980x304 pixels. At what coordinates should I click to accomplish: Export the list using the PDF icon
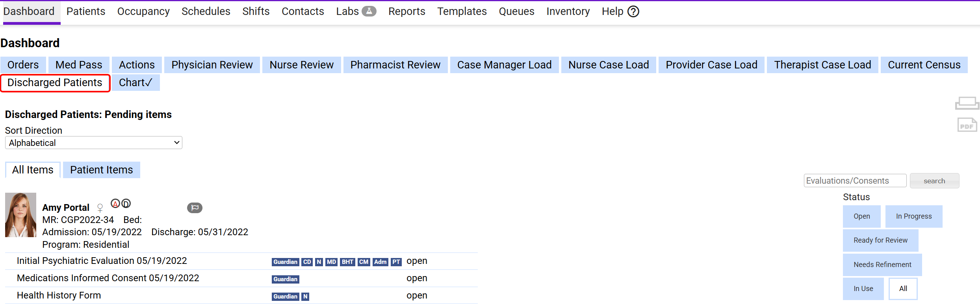point(967,125)
